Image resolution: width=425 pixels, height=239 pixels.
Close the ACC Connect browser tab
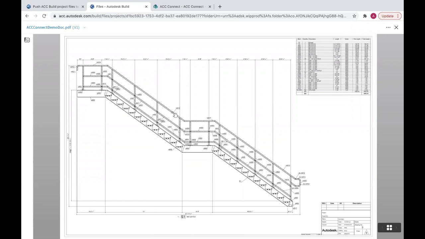(210, 6)
